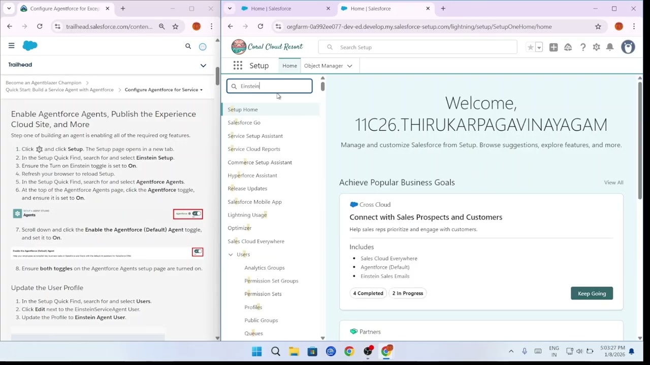
Task: Open Lightning Usage in the Setup sidebar
Action: coord(247,215)
